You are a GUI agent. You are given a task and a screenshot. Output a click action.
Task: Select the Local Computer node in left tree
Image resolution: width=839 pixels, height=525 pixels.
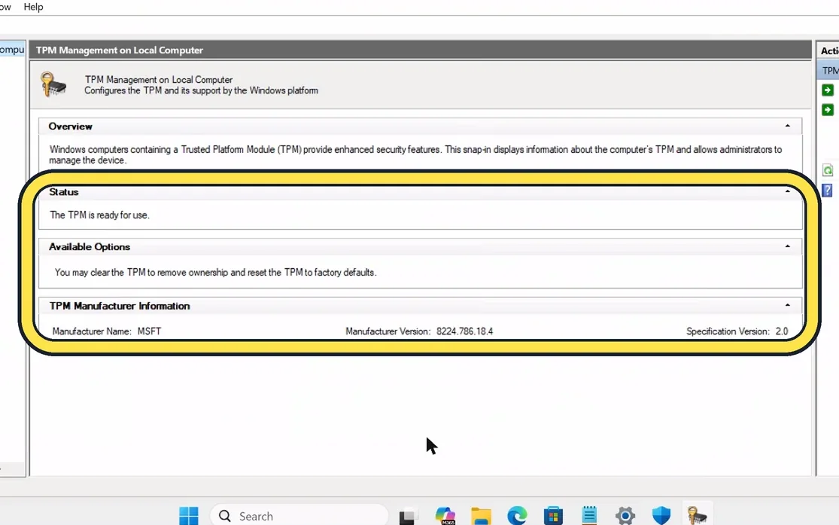pos(12,50)
